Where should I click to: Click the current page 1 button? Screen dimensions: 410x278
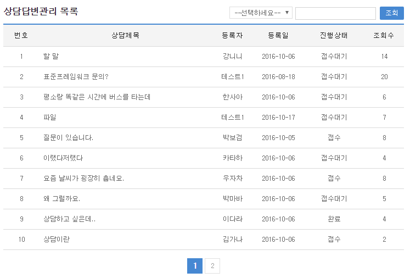[194, 266]
